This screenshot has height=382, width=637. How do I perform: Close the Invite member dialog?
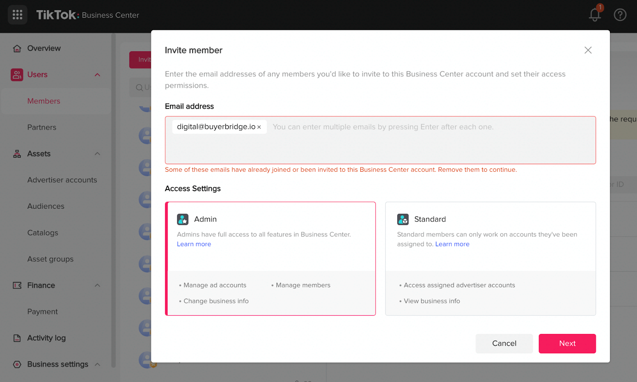(588, 50)
